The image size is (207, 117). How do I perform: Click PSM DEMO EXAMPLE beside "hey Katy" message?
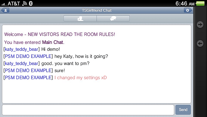pyautogui.click(x=28, y=56)
